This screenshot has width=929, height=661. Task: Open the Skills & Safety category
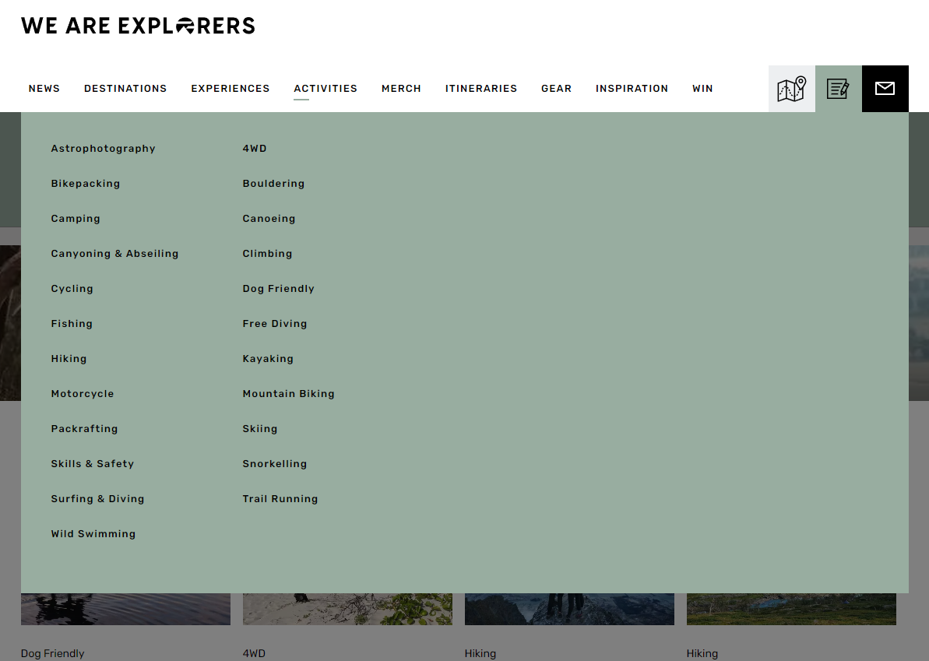point(93,464)
